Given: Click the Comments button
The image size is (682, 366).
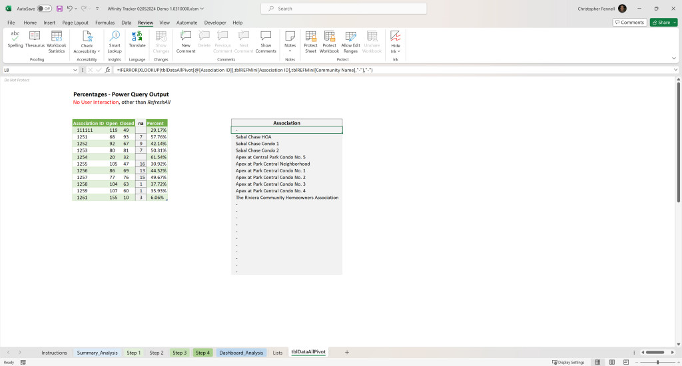Looking at the screenshot, I should coord(629,22).
